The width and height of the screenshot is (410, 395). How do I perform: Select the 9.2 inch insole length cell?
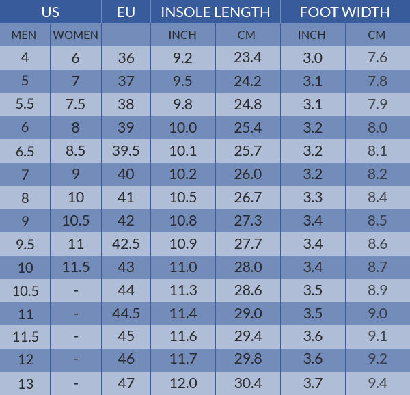(x=183, y=58)
